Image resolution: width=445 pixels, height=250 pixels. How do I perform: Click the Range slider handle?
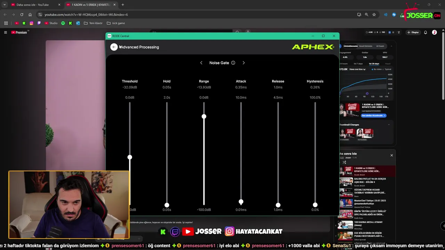coord(204,116)
